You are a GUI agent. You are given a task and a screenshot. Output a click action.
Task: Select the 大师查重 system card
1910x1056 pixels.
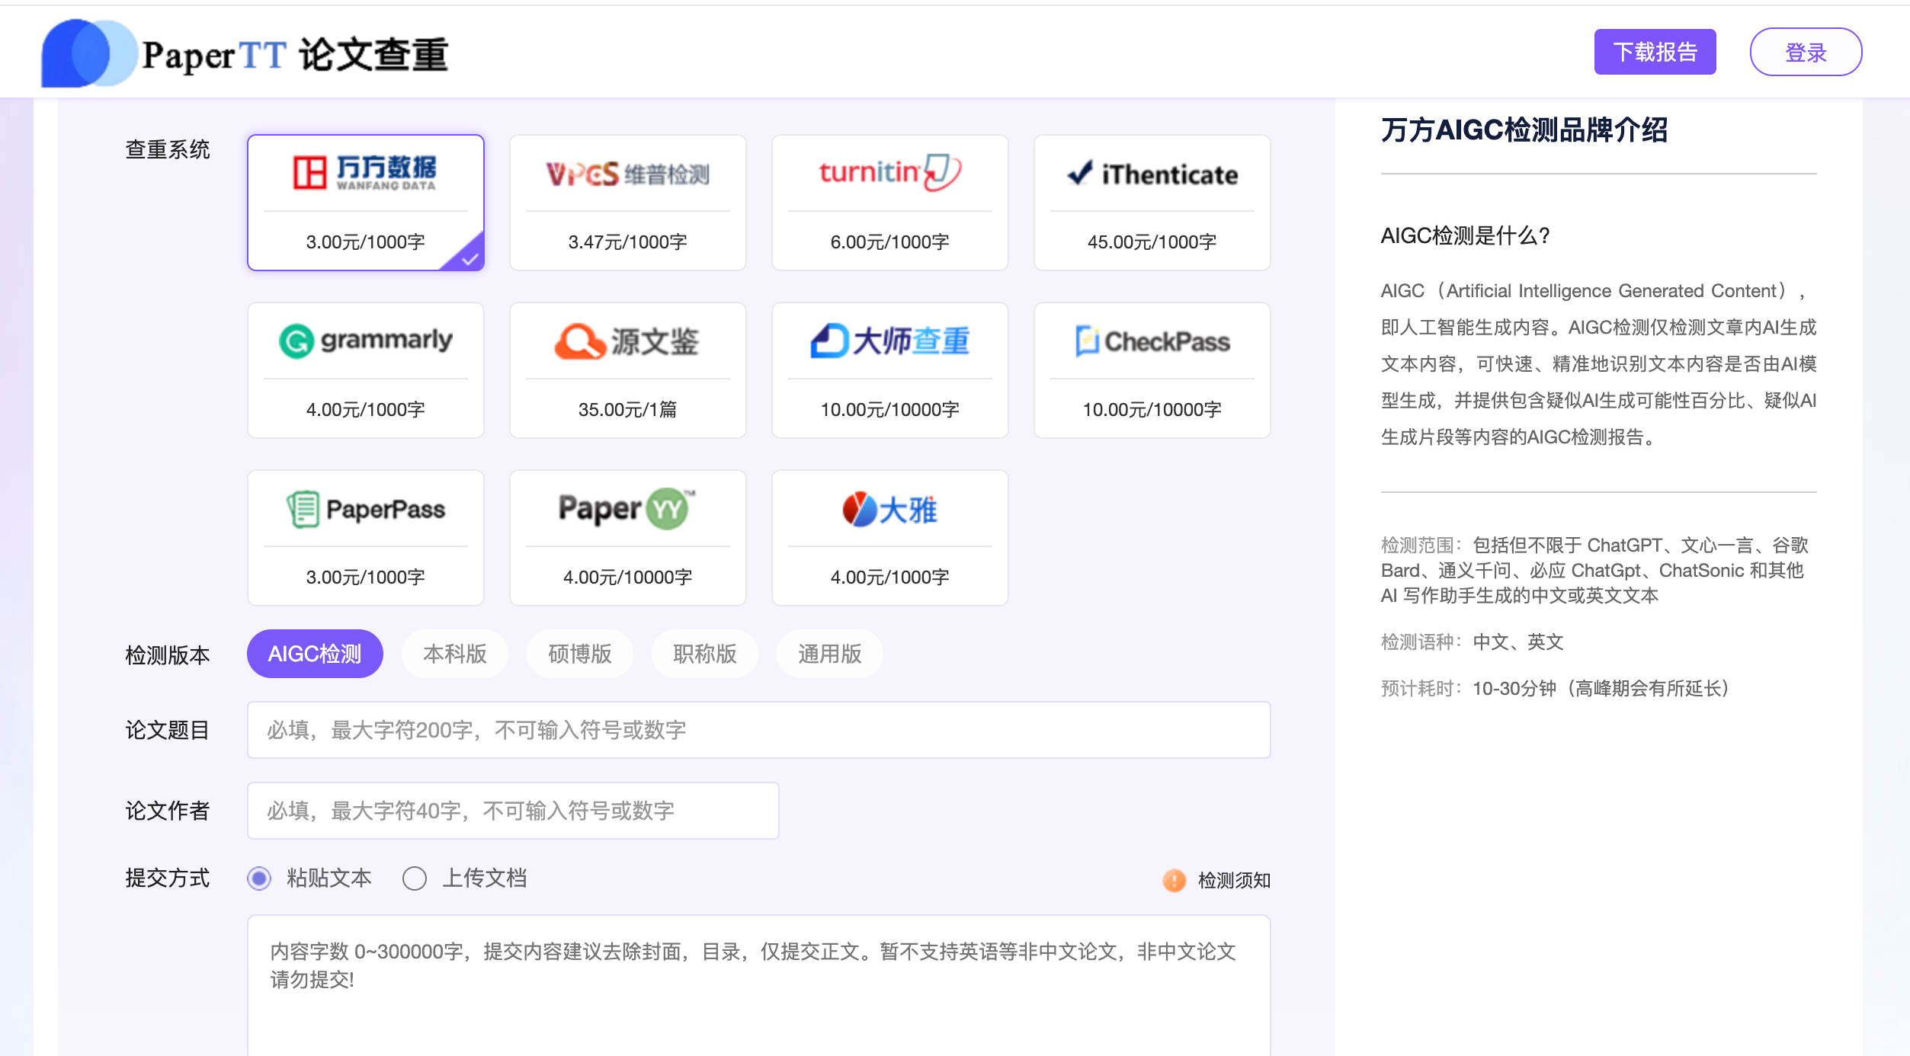point(890,370)
